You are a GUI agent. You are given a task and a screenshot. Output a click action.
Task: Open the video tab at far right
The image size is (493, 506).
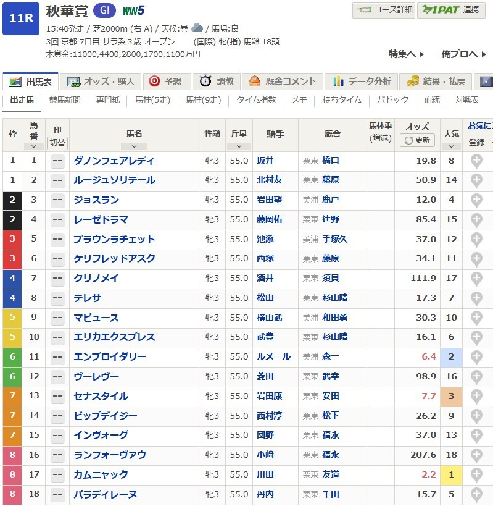[486, 82]
